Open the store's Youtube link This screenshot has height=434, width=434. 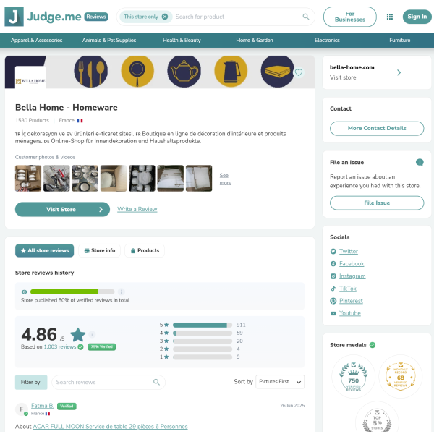pyautogui.click(x=350, y=313)
